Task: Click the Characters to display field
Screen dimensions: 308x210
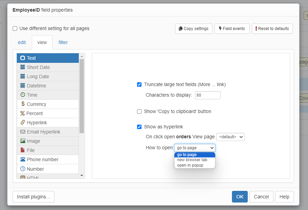Action: click(208, 95)
